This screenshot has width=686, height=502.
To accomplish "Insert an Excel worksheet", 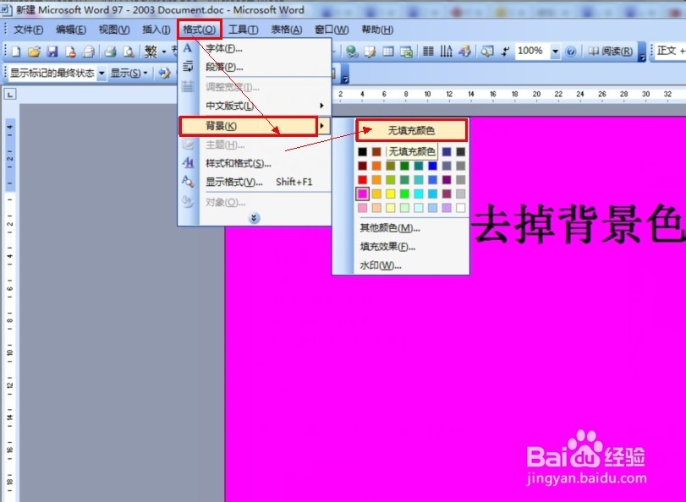I will tap(406, 51).
